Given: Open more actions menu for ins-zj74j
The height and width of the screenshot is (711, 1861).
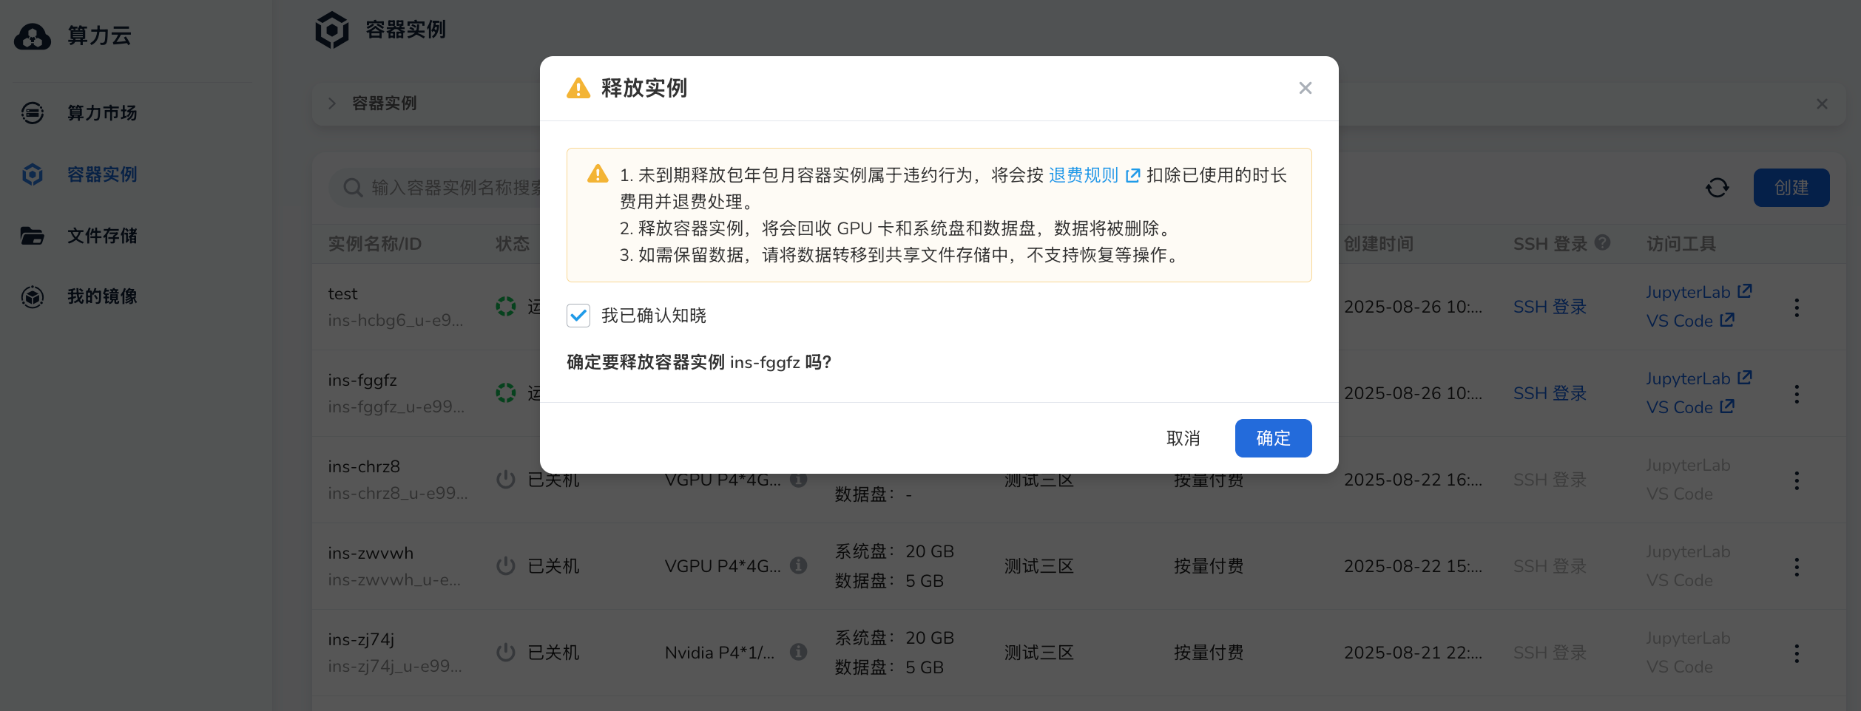Looking at the screenshot, I should (x=1797, y=653).
